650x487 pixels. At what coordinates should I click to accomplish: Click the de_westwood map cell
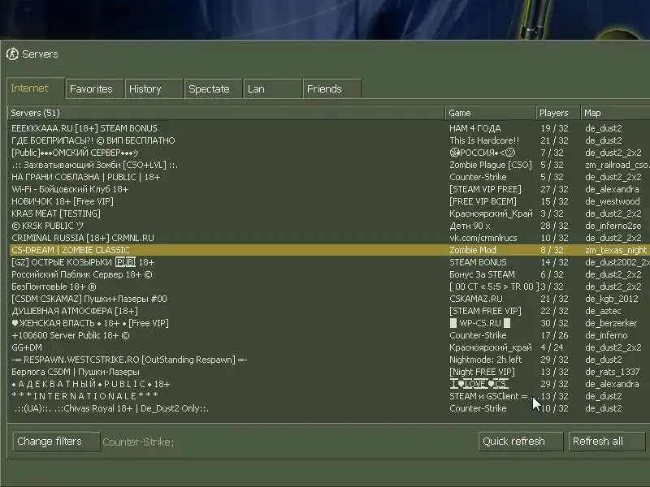tap(613, 201)
